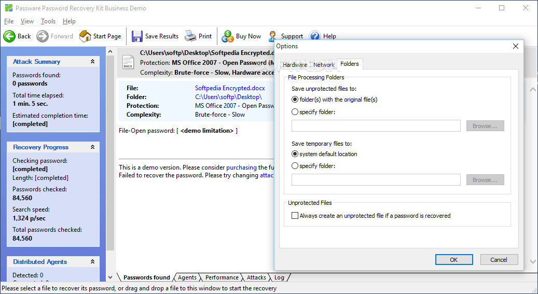Click the <demo limitation> password text
Screen dimensions: 538x294
(x=207, y=131)
